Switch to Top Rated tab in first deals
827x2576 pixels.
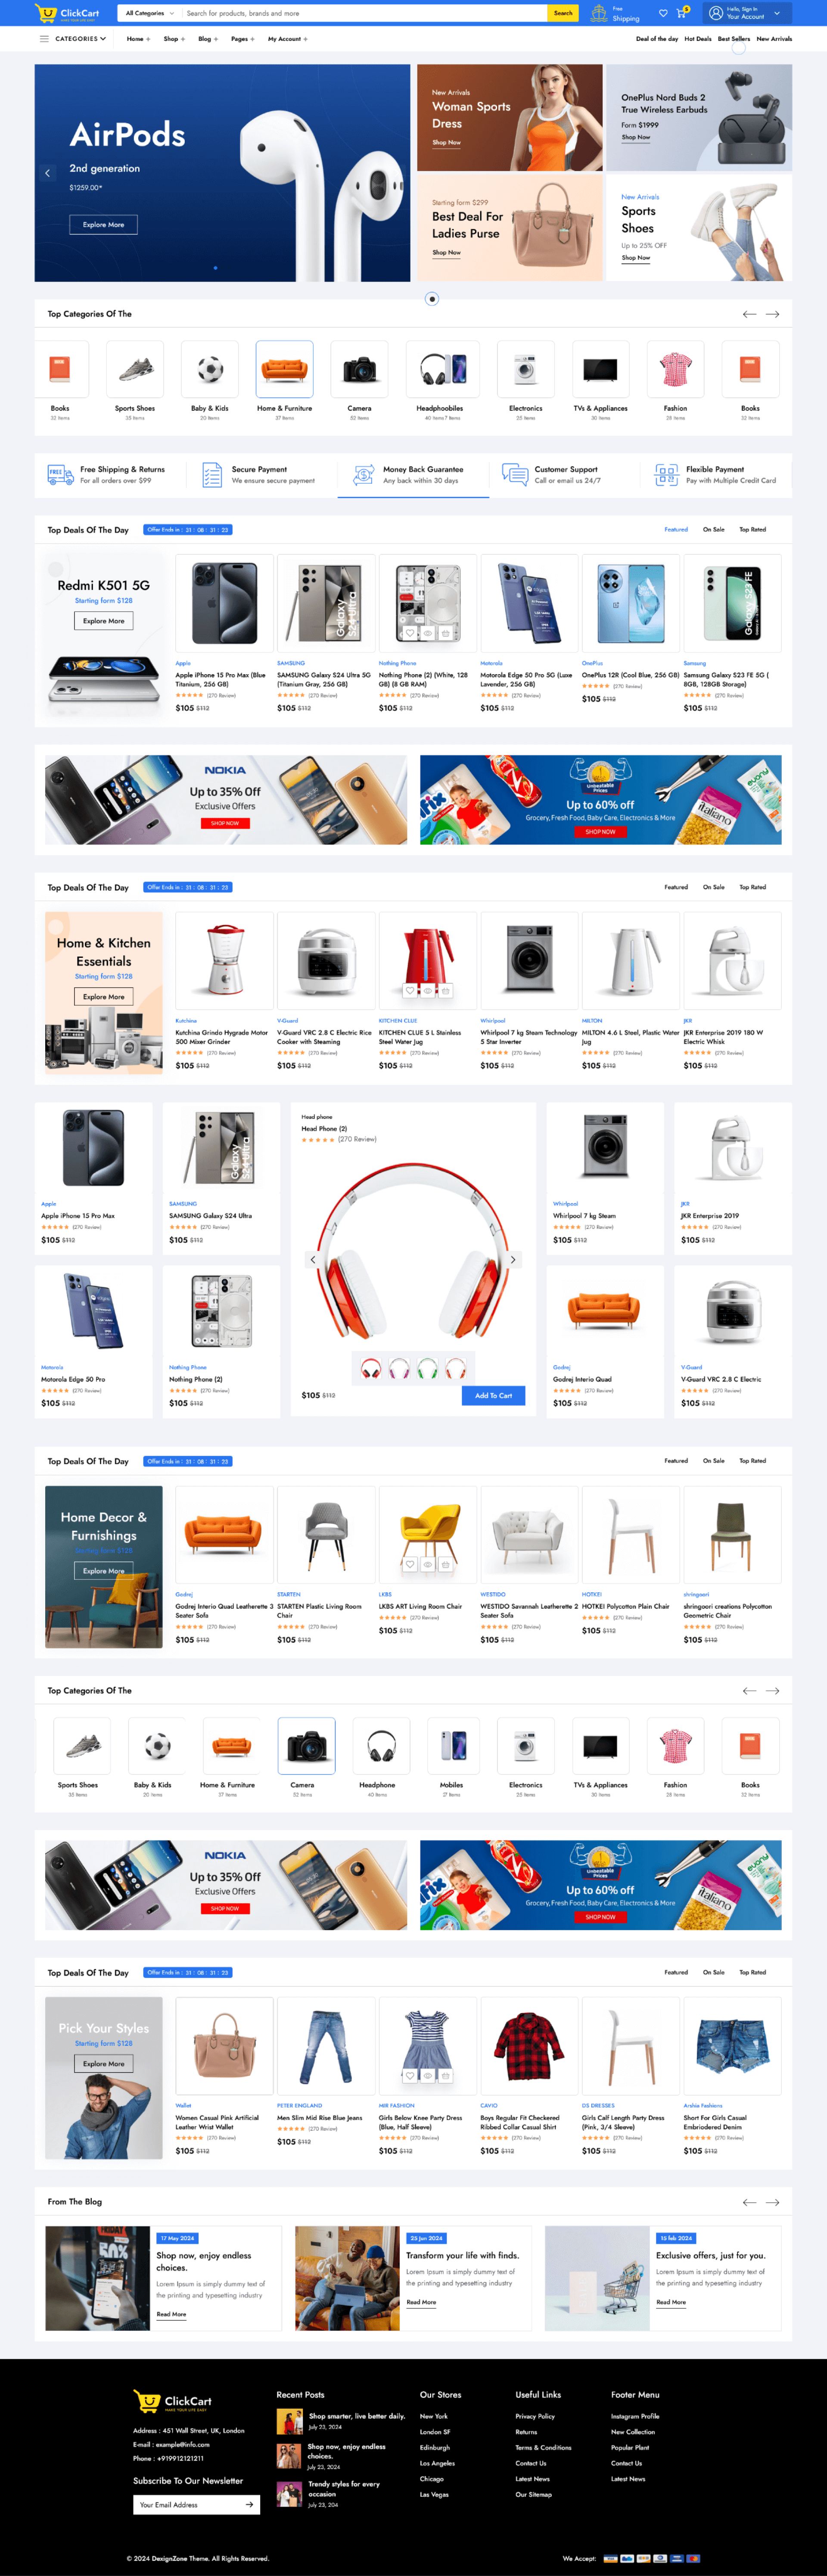click(752, 529)
